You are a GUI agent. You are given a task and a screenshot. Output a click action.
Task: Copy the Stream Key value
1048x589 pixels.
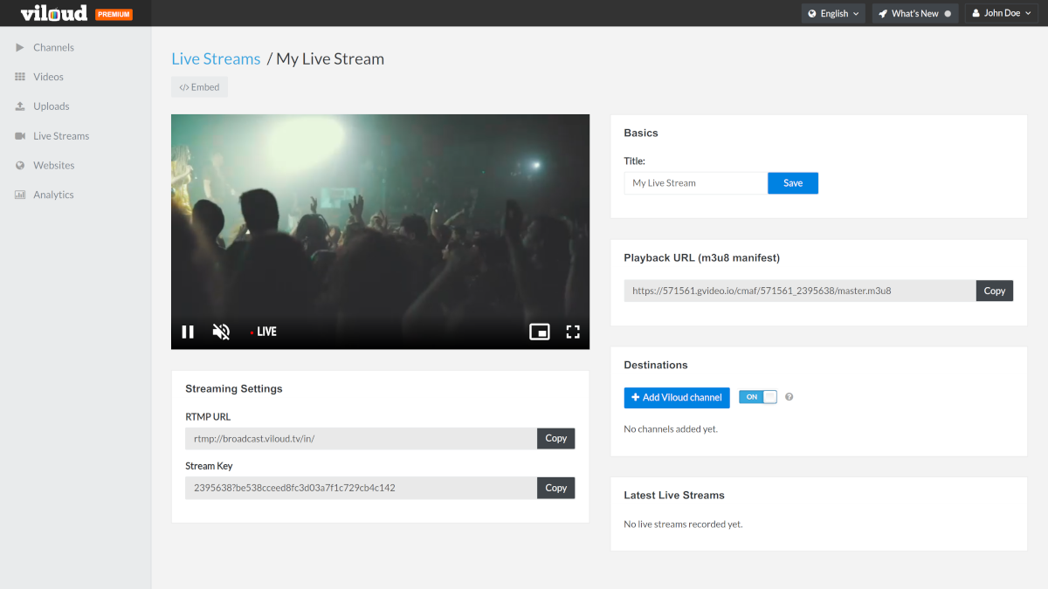coord(555,488)
